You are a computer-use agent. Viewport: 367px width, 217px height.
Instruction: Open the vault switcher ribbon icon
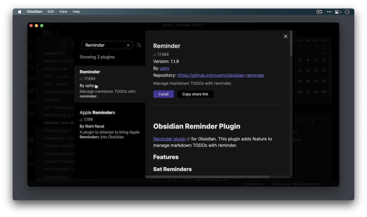tap(31, 140)
